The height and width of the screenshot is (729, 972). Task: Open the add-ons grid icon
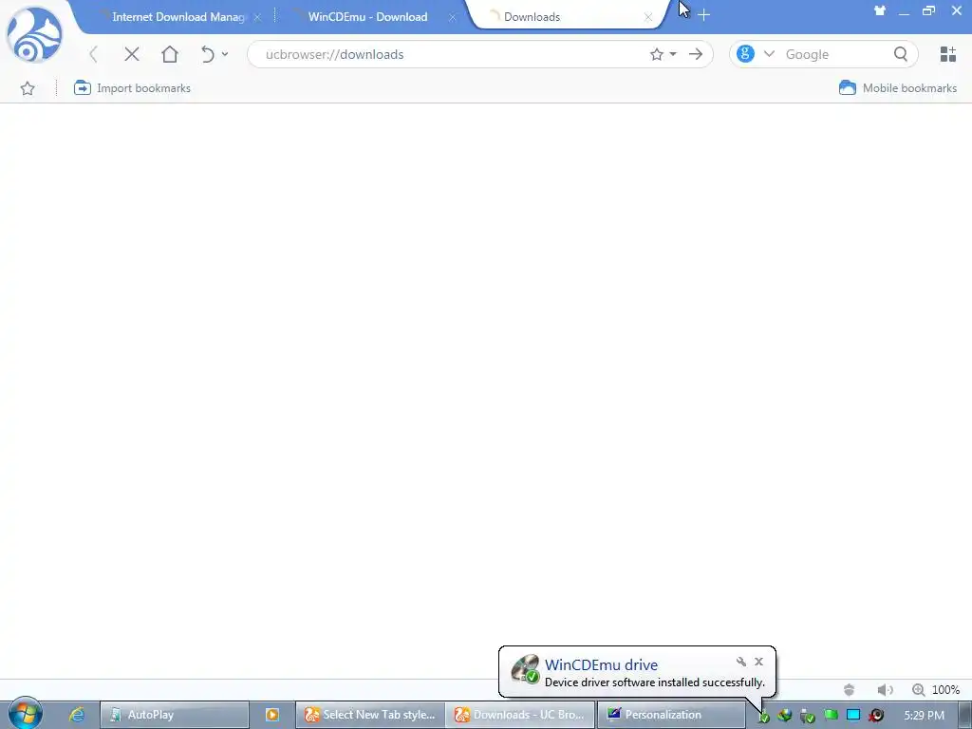point(948,54)
